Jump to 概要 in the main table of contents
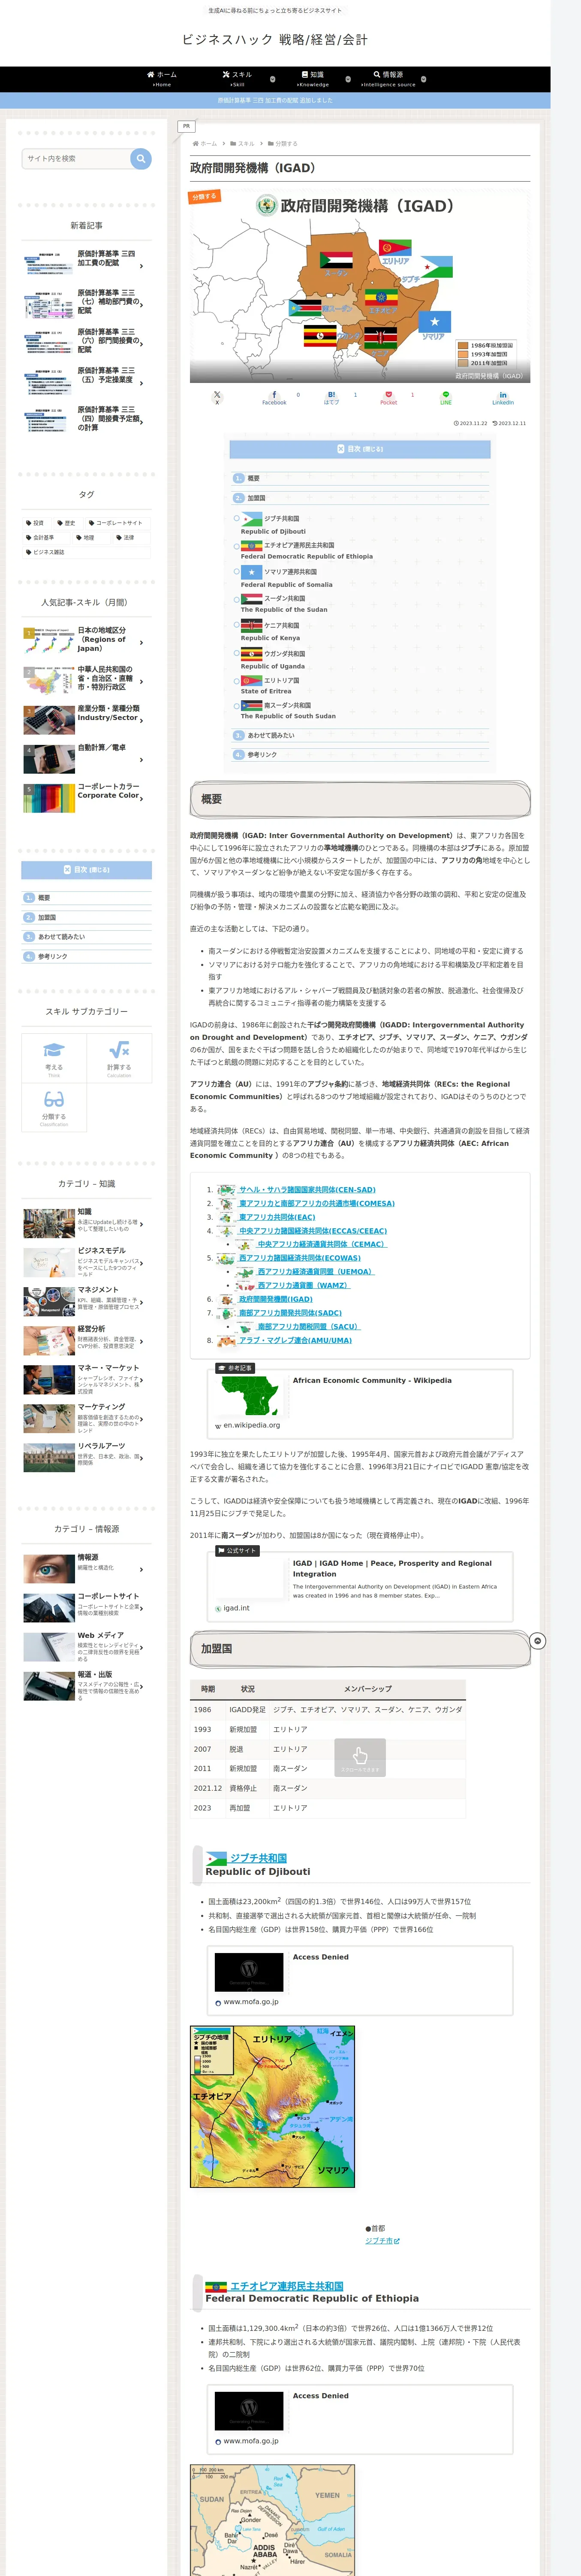The height and width of the screenshot is (2576, 581). tap(253, 478)
